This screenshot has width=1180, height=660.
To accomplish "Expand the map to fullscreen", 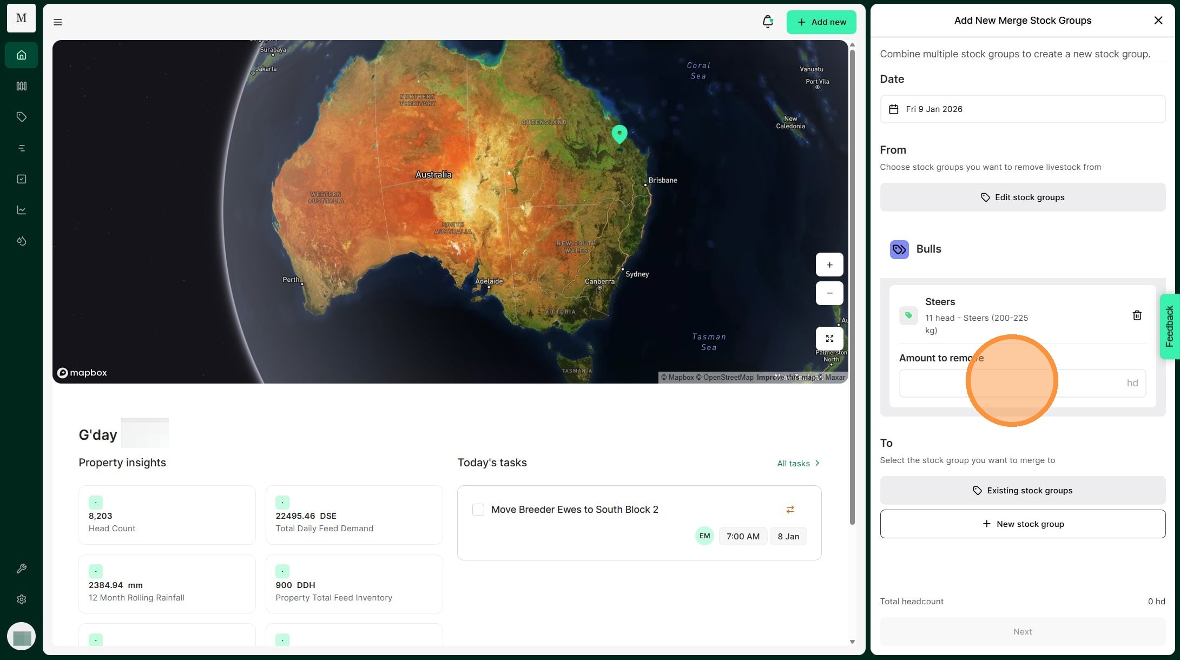I will tap(829, 339).
